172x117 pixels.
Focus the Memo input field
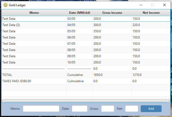[41, 109]
